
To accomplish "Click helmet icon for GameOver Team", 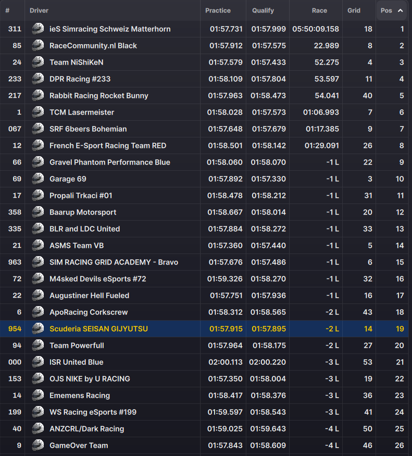I will 38,445.
